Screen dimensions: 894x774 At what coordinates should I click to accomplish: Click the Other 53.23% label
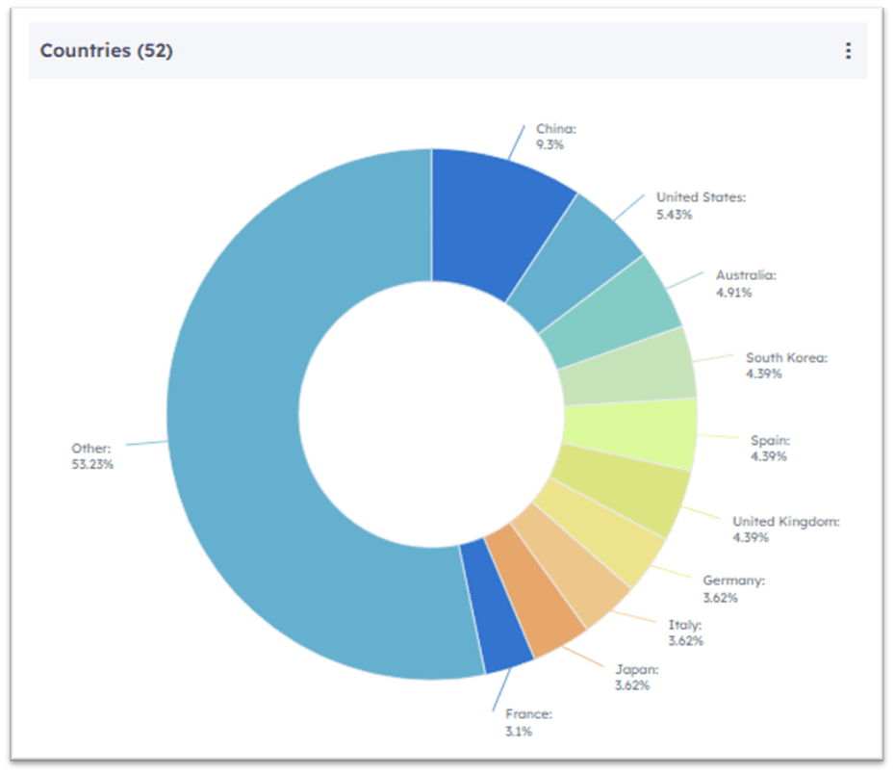tap(91, 455)
